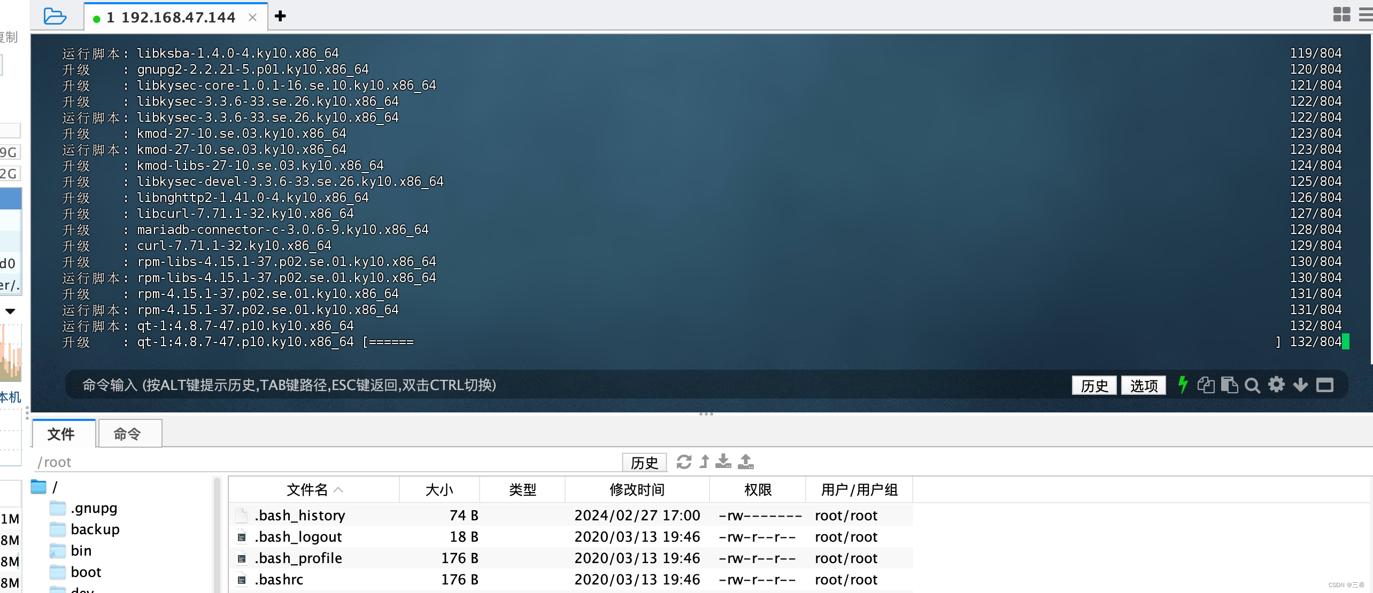This screenshot has width=1373, height=593.
Task: Click the copy icon in the terminal toolbar
Action: point(1207,385)
